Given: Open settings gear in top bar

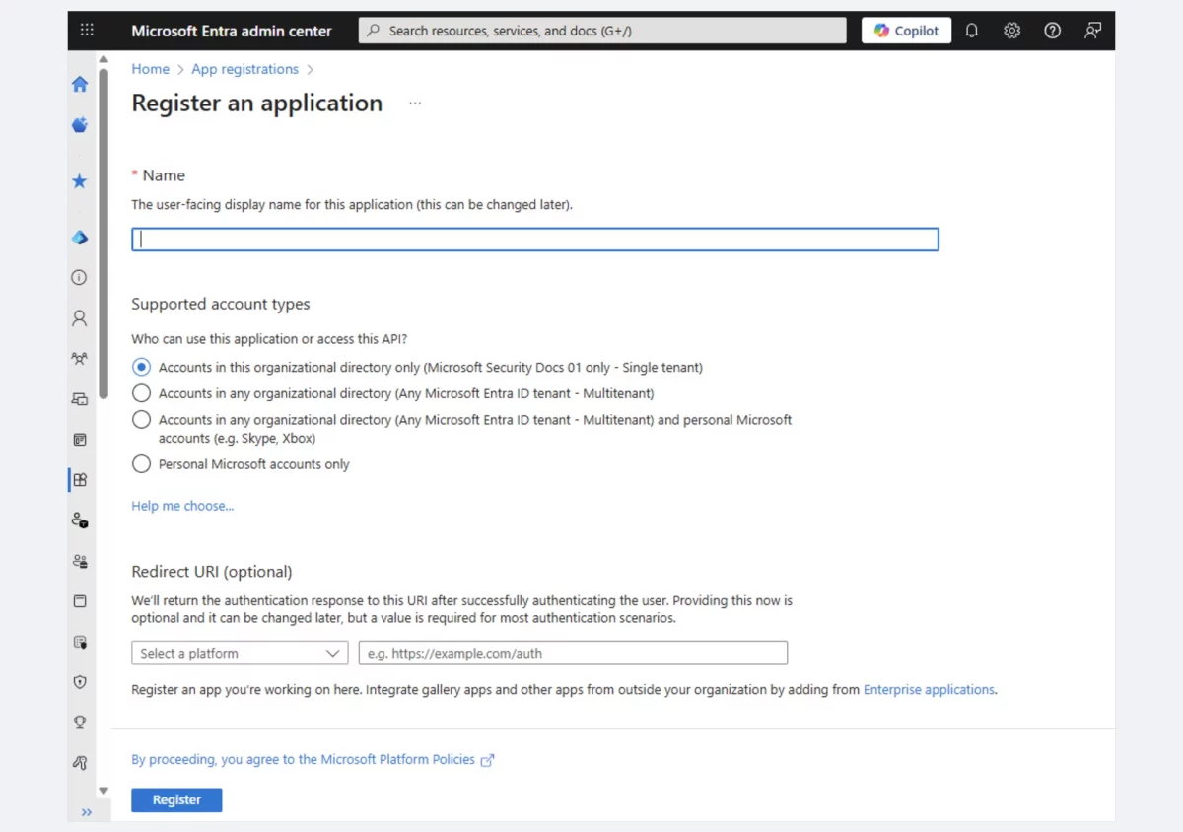Looking at the screenshot, I should coord(1012,31).
